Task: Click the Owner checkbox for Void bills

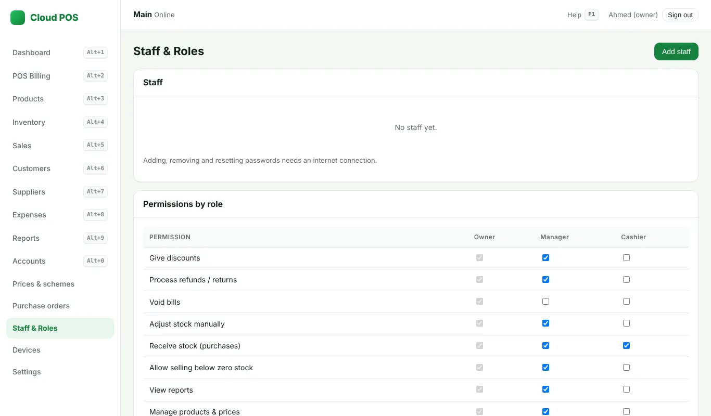Action: tap(479, 301)
